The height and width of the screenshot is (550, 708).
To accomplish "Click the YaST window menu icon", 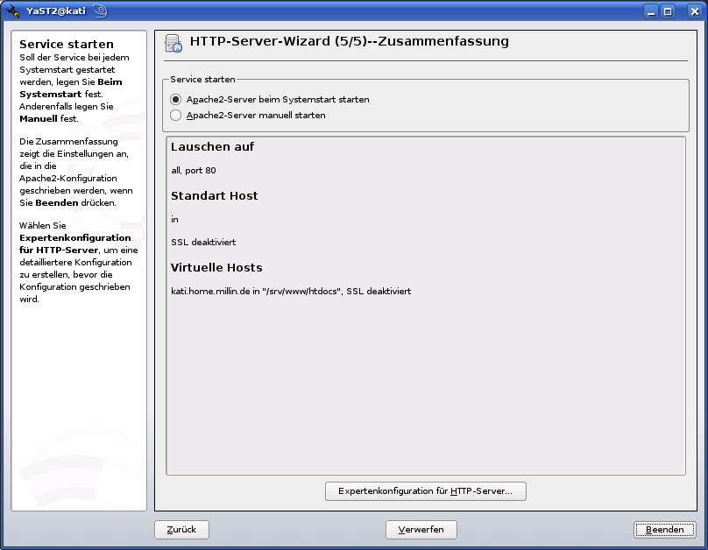I will coord(13,11).
